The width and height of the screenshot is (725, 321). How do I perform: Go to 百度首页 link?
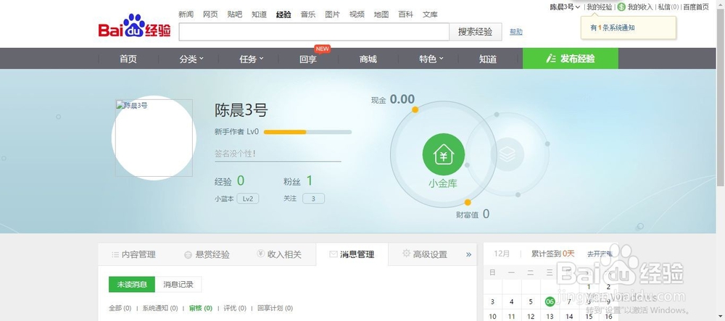pos(696,7)
